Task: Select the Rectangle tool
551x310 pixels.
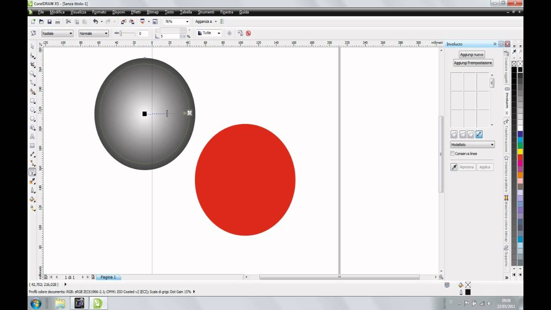Action: 32,101
